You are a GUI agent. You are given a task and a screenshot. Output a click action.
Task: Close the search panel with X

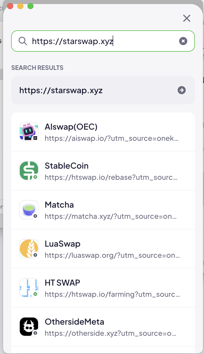187,18
